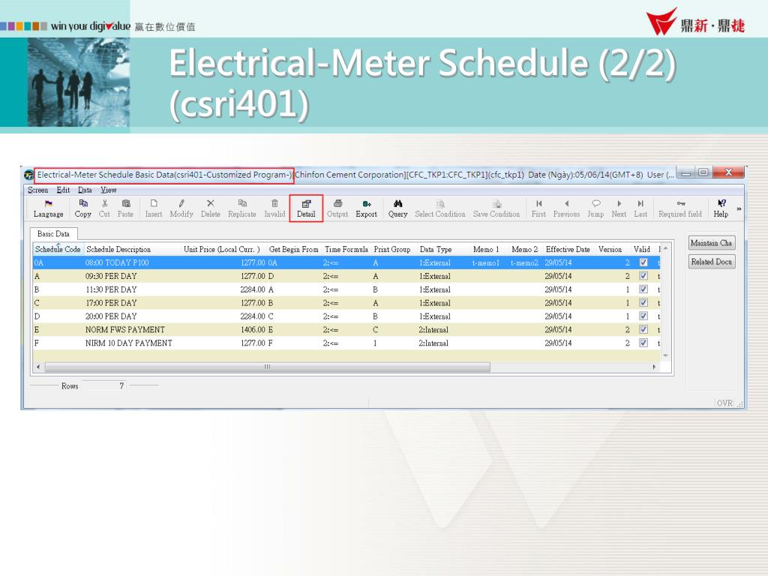
Task: Go to the Last record
Action: click(x=640, y=208)
